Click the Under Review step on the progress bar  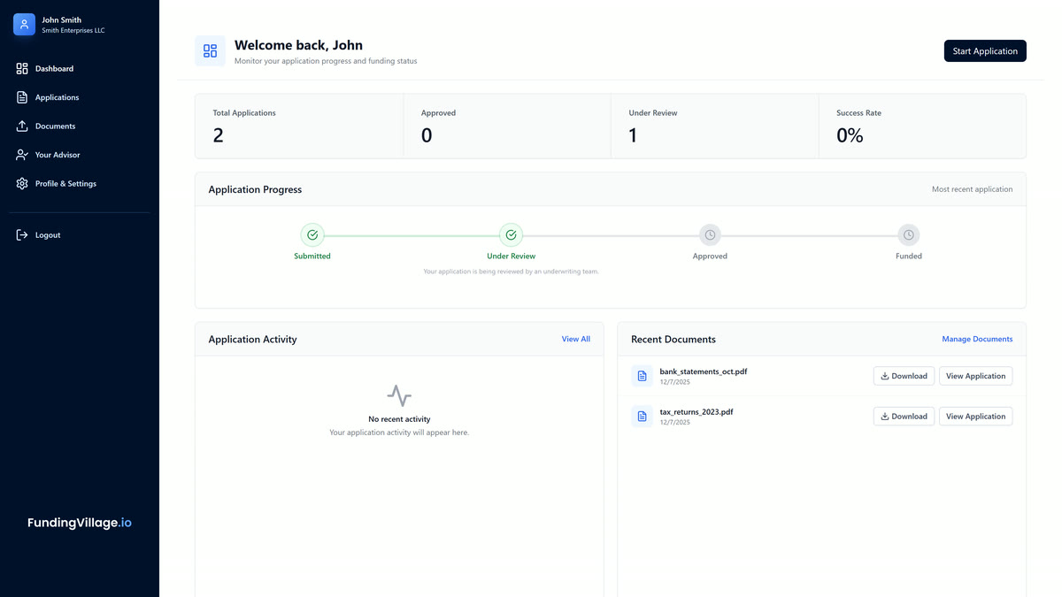(x=511, y=234)
